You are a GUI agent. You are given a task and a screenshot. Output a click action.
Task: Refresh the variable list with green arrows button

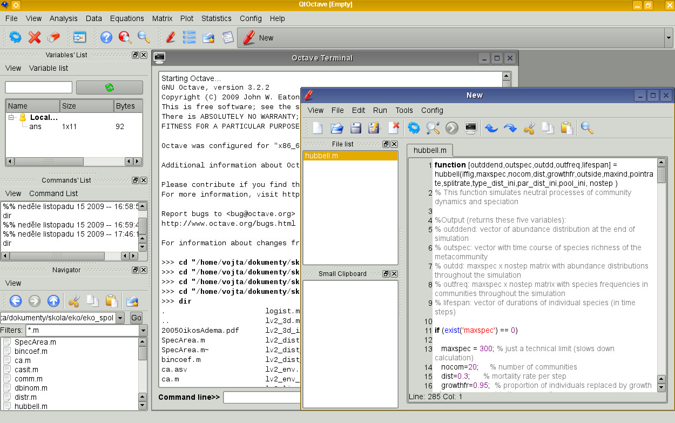(x=110, y=87)
